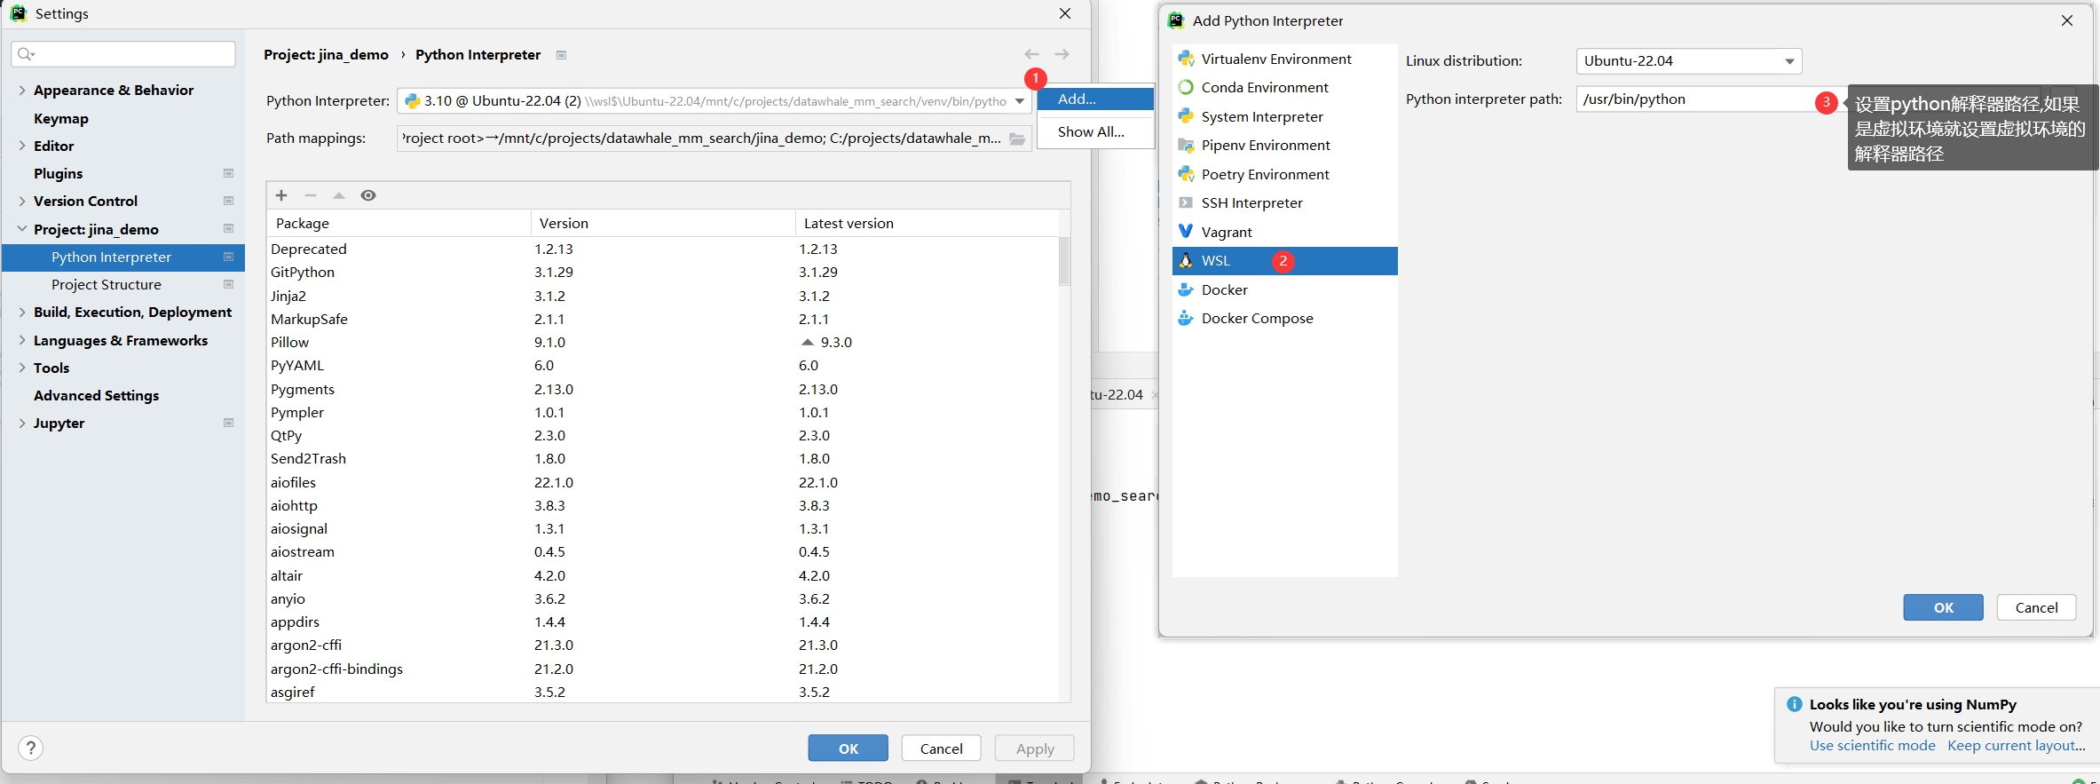The image size is (2100, 784).
Task: Expand Build, Execution, Deployment section
Action: (x=21, y=312)
